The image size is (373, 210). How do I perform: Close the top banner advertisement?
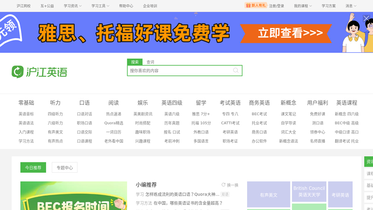(366, 18)
